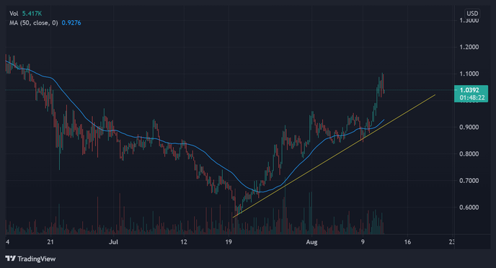The width and height of the screenshot is (496, 268).
Task: Click the 16 date label on time axis
Action: 407,242
